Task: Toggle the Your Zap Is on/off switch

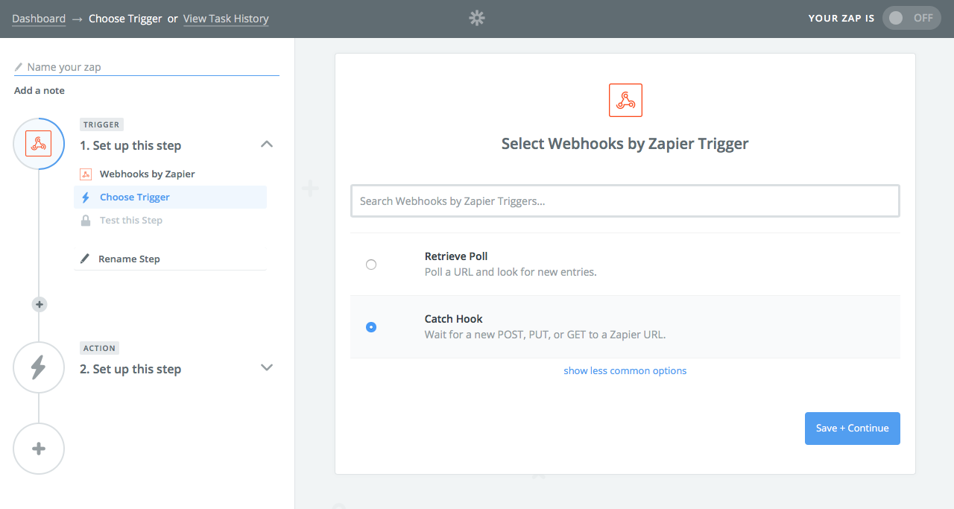Action: (912, 18)
